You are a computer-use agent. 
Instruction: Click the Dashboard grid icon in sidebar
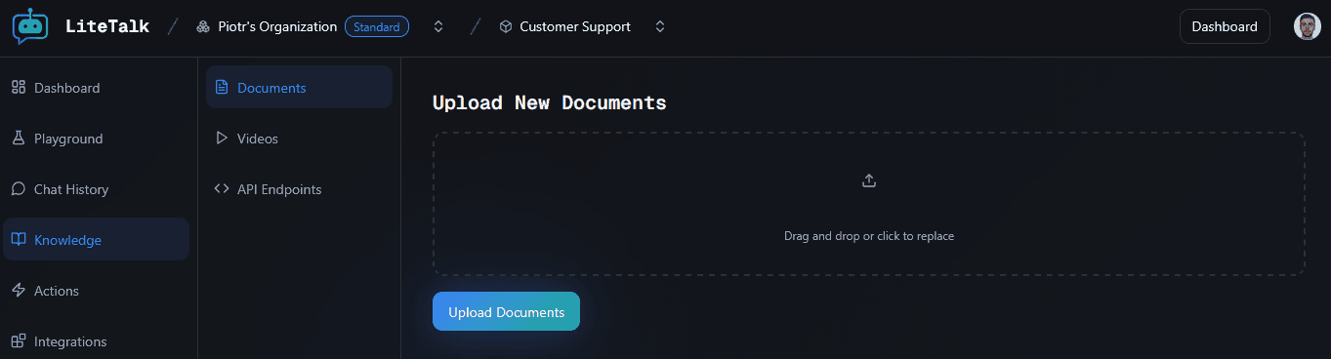click(x=18, y=88)
